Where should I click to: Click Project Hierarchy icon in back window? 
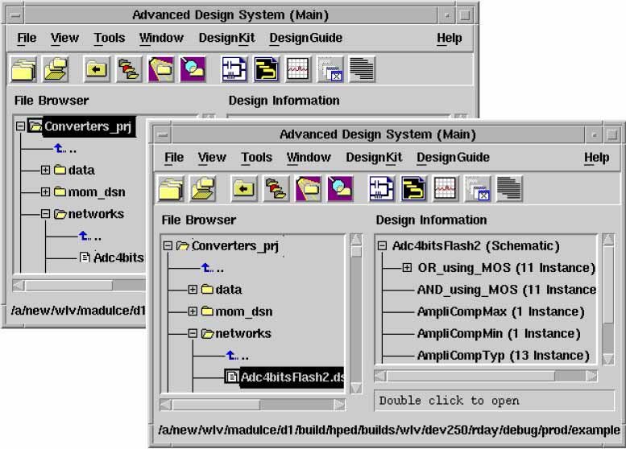pyautogui.click(x=129, y=69)
